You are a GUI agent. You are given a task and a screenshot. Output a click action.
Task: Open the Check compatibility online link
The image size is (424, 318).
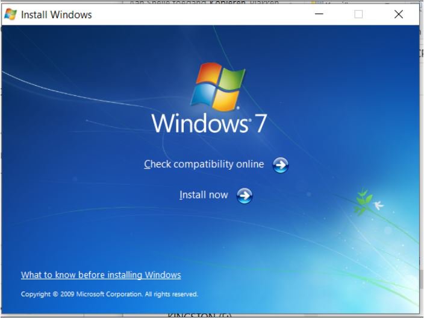coord(204,164)
